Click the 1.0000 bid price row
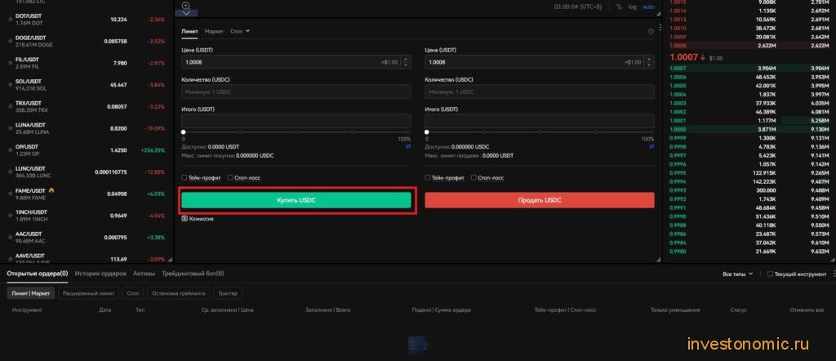The height and width of the screenshot is (361, 836). [x=749, y=130]
